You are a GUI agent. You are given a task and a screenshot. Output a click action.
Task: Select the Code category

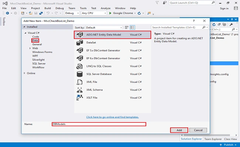point(35,37)
